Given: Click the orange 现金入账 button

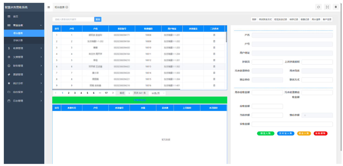Looking at the screenshot, I should tap(304, 133).
